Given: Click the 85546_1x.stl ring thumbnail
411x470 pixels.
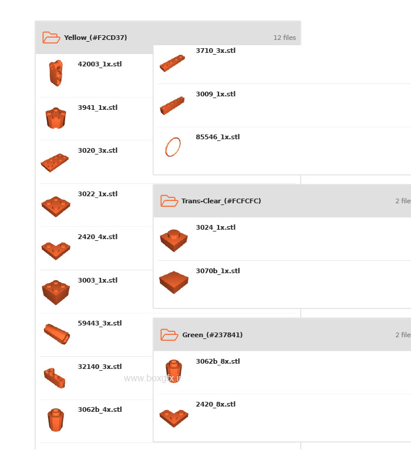Looking at the screenshot, I should (173, 147).
